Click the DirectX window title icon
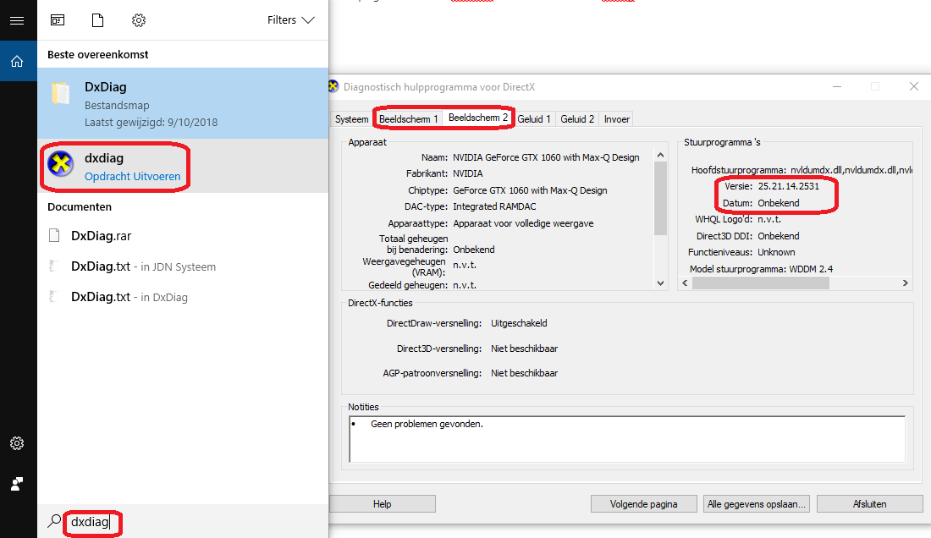This screenshot has width=931, height=538. 333,86
